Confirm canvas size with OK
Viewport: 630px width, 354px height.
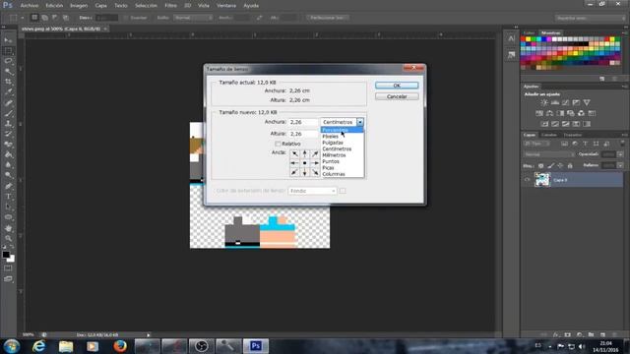397,86
